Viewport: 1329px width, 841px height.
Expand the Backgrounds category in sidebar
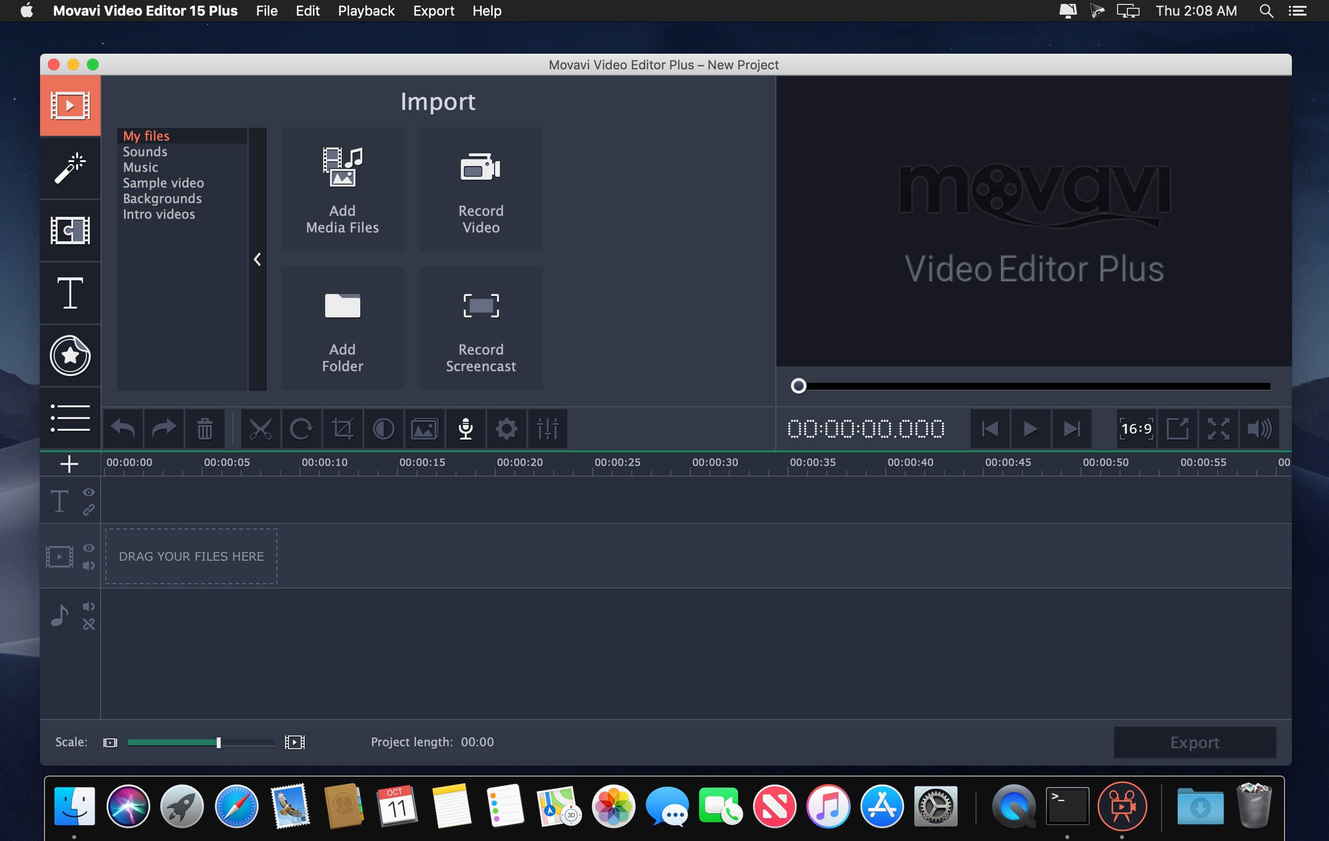(x=162, y=197)
